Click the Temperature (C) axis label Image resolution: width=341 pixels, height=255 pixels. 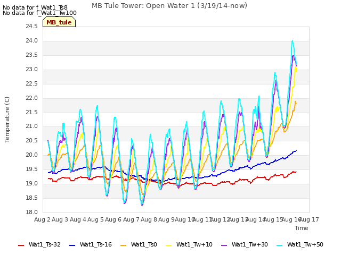[7, 120]
